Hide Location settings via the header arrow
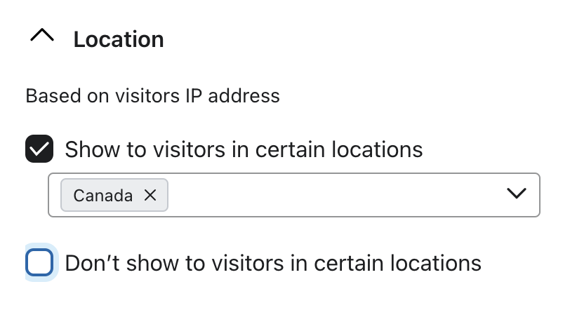This screenshot has width=570, height=310. [x=42, y=38]
